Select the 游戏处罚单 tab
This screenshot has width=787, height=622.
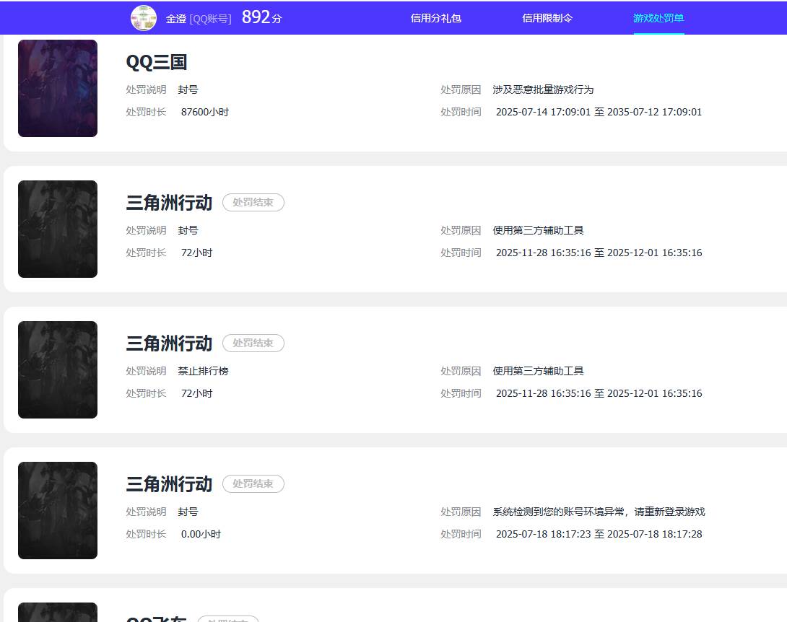(658, 17)
